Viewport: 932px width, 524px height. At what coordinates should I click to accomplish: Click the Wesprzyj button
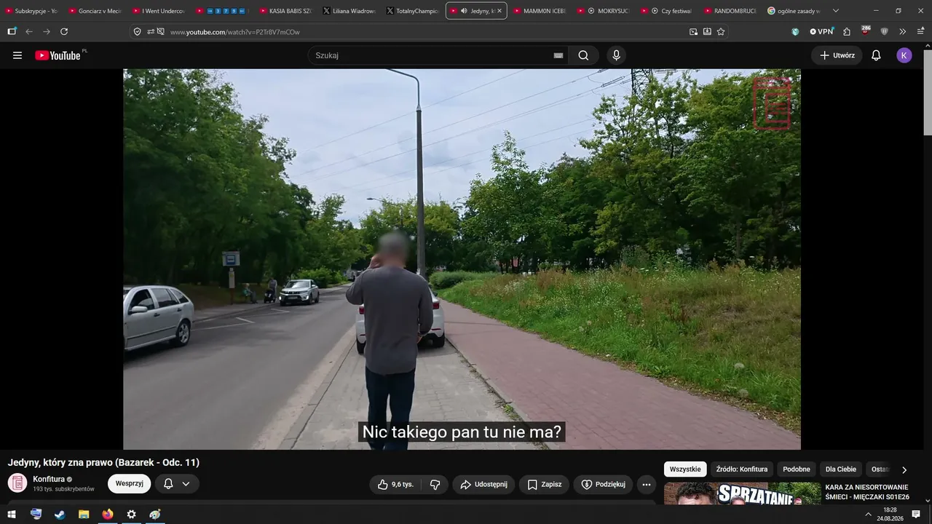(129, 484)
